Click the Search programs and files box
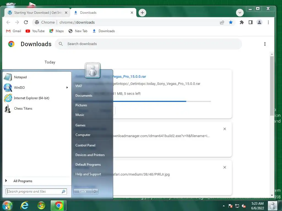 pos(36,191)
